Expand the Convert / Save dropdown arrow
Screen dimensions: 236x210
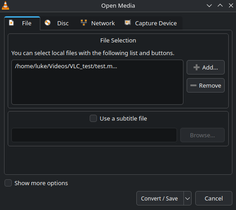click(x=188, y=198)
